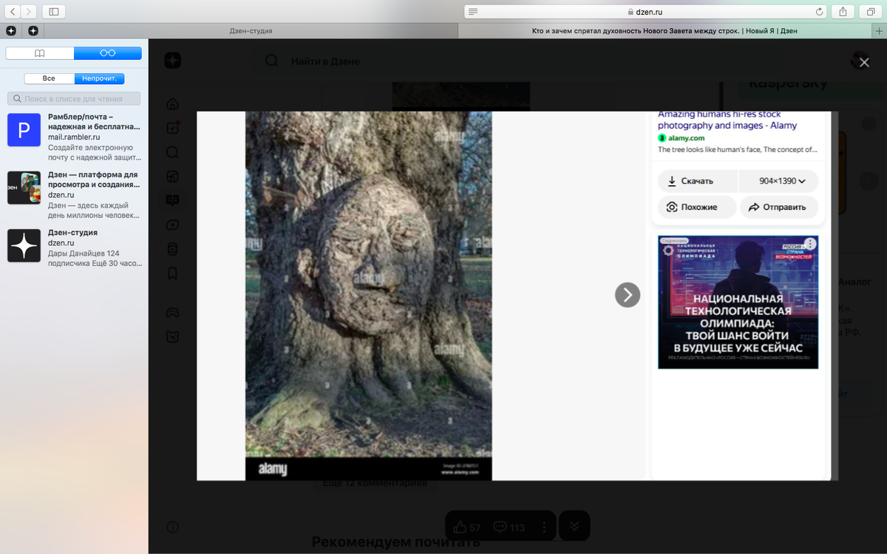Click the Dzen logo in left rail
The height and width of the screenshot is (554, 887).
tap(172, 61)
